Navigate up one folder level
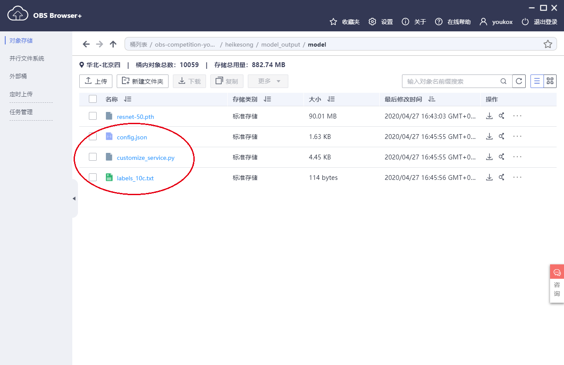564x365 pixels. pyautogui.click(x=113, y=44)
